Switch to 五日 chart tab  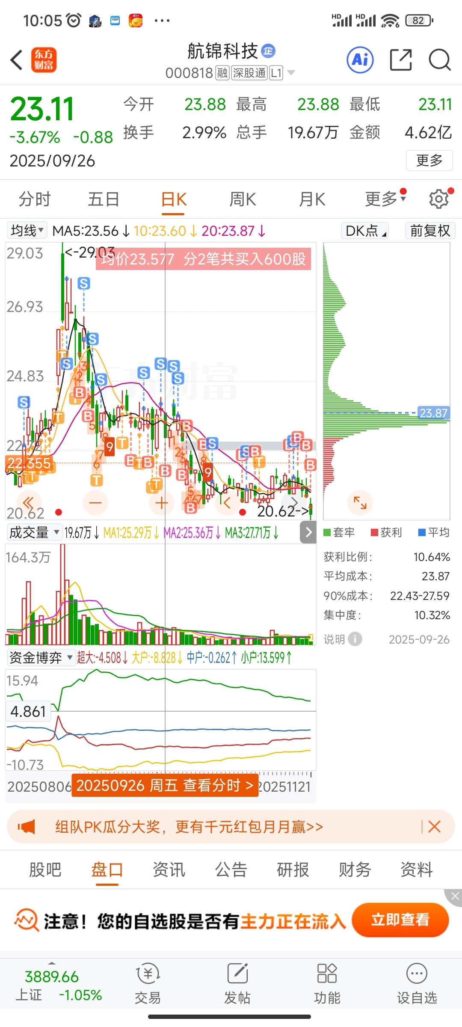(x=104, y=199)
